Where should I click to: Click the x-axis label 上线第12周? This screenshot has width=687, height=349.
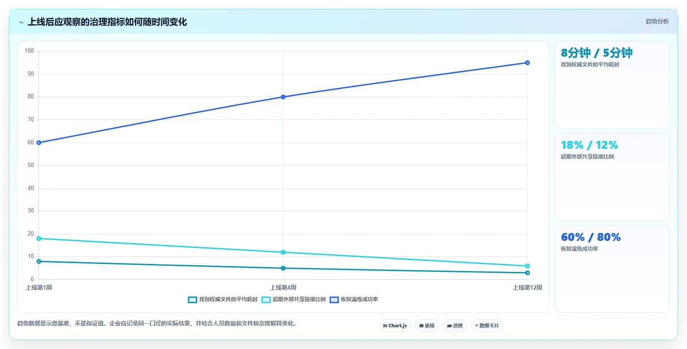click(528, 287)
